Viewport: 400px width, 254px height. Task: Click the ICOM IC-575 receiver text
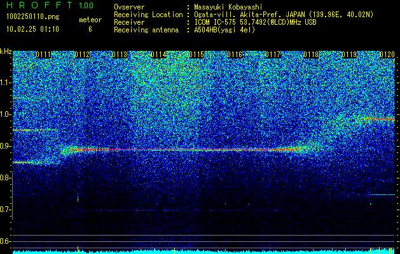pyautogui.click(x=255, y=22)
